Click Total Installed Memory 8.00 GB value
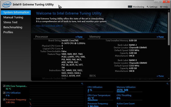Viewport: 171px width, 107px height. click(133, 40)
